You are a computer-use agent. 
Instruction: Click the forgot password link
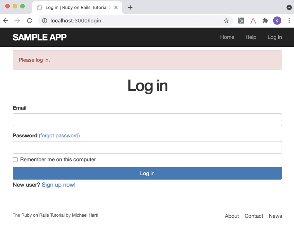coord(59,135)
